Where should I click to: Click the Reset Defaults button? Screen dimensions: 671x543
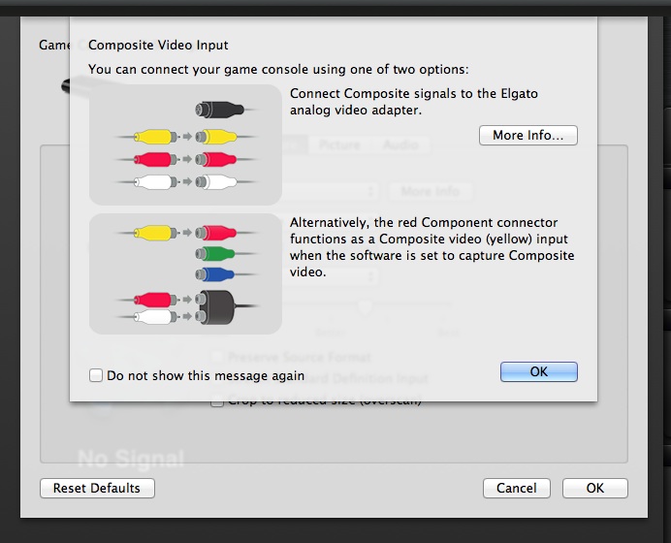coord(97,488)
